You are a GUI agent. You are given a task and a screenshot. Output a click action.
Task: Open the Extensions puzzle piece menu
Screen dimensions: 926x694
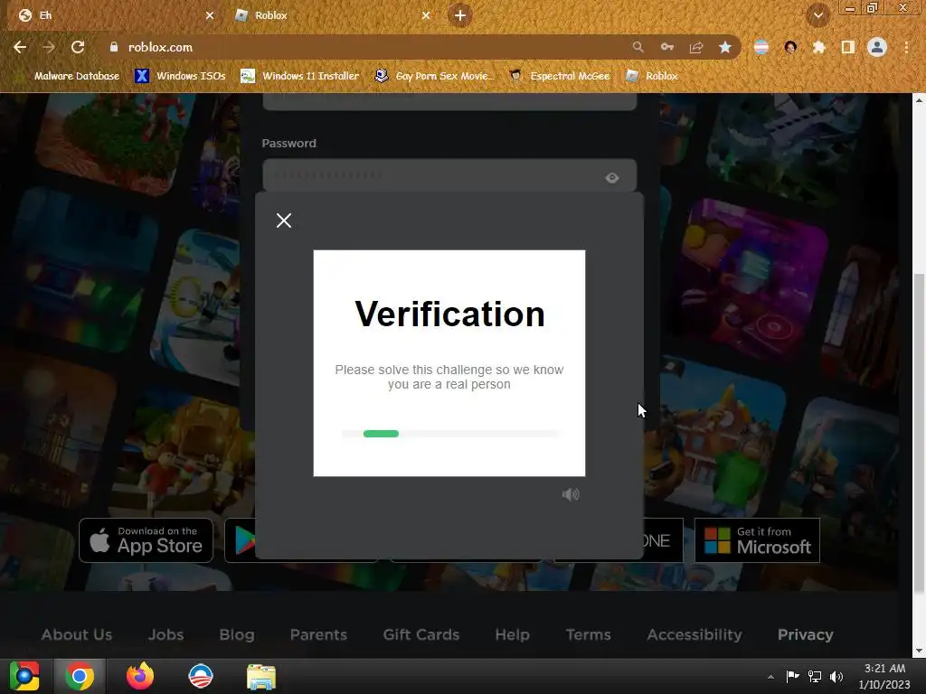(818, 47)
